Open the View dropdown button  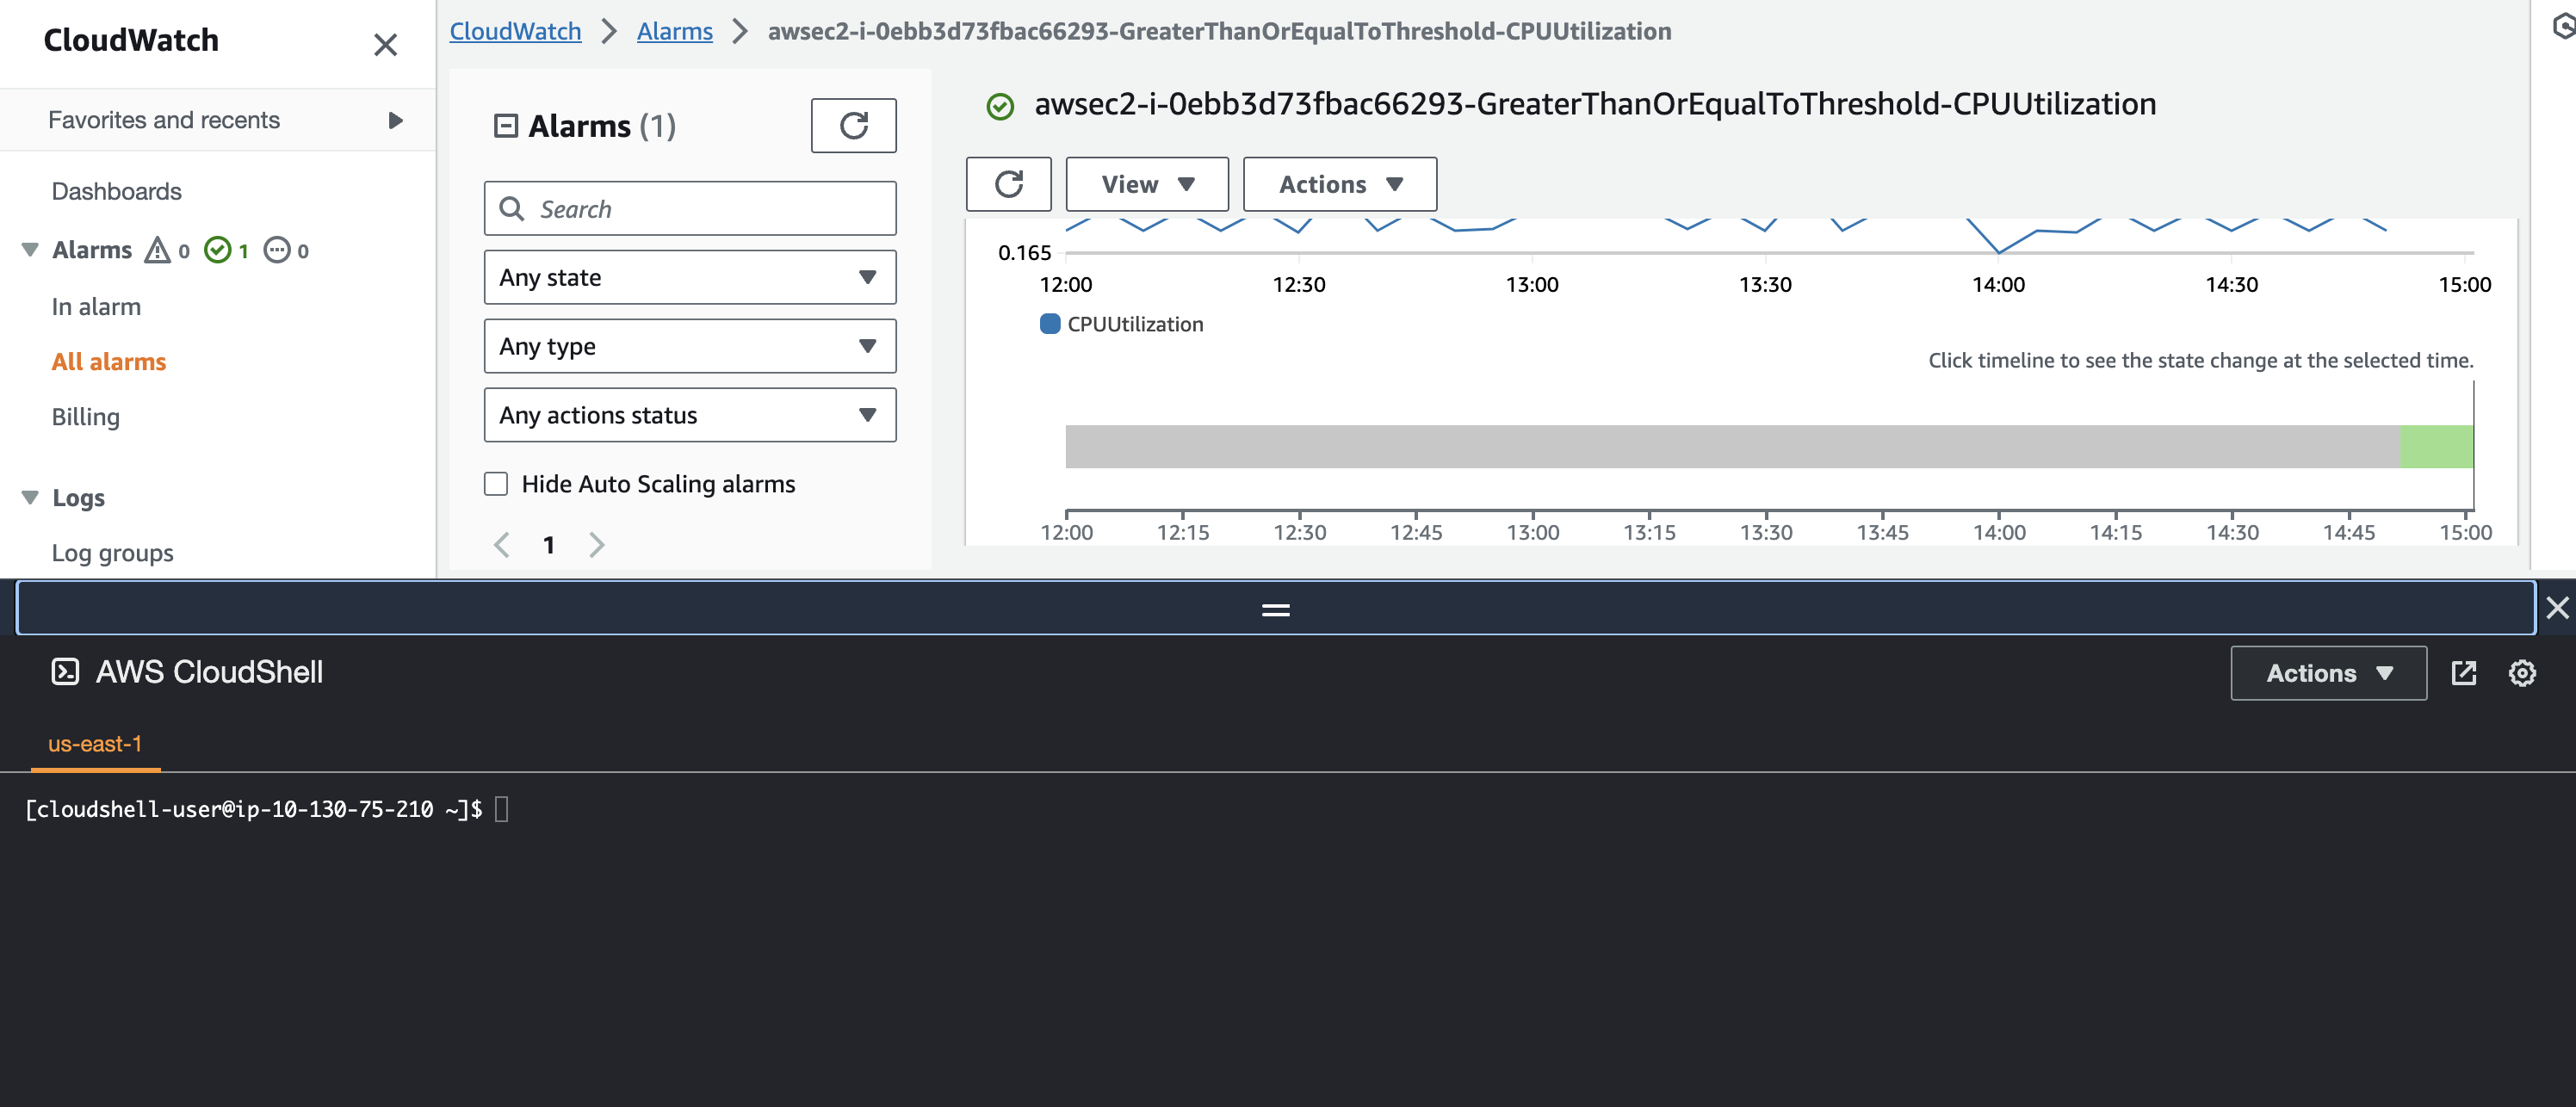point(1146,184)
